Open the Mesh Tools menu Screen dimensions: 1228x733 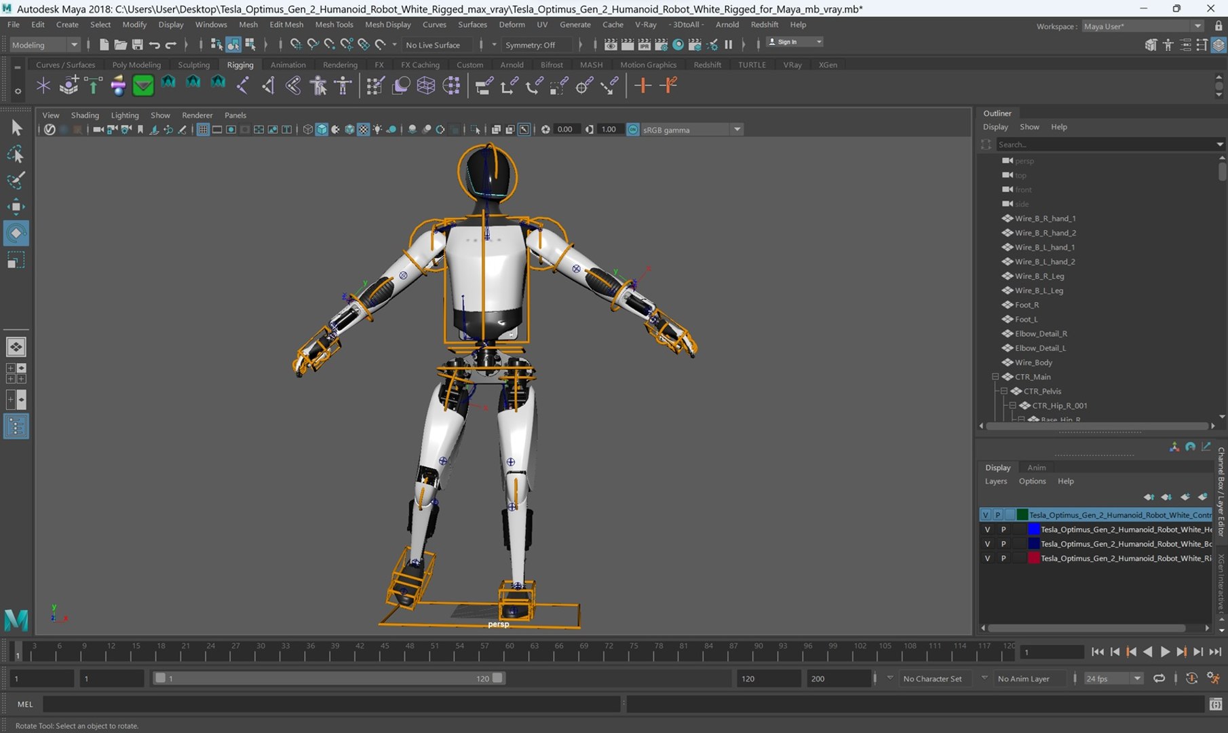[x=334, y=24]
